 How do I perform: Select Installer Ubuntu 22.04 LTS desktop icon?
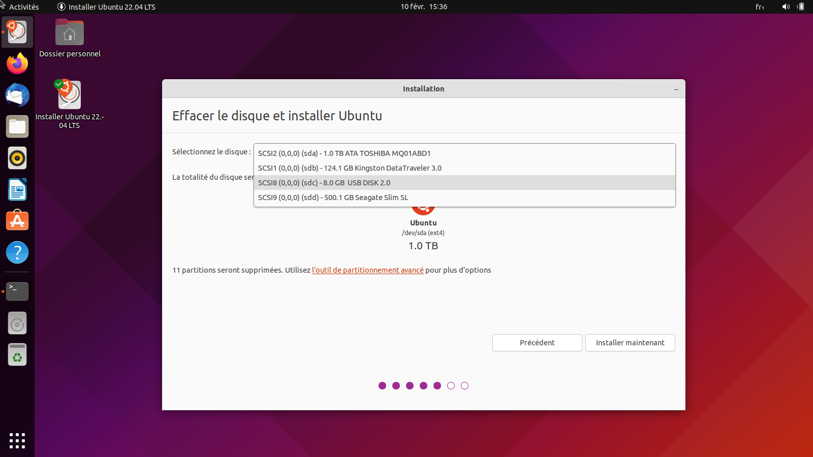pos(70,105)
